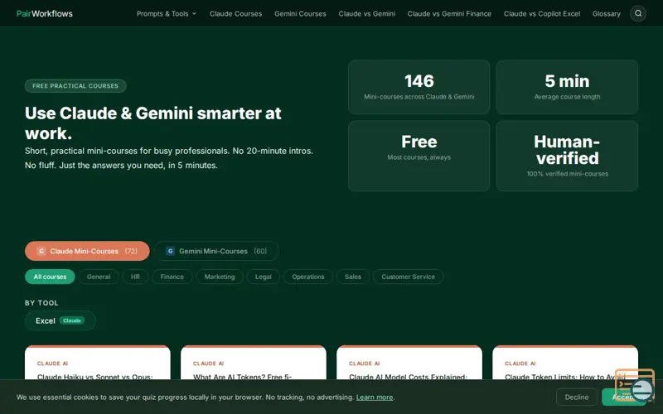Click the Gemini 'G' icon in tab
This screenshot has width=663, height=414.
pyautogui.click(x=170, y=251)
